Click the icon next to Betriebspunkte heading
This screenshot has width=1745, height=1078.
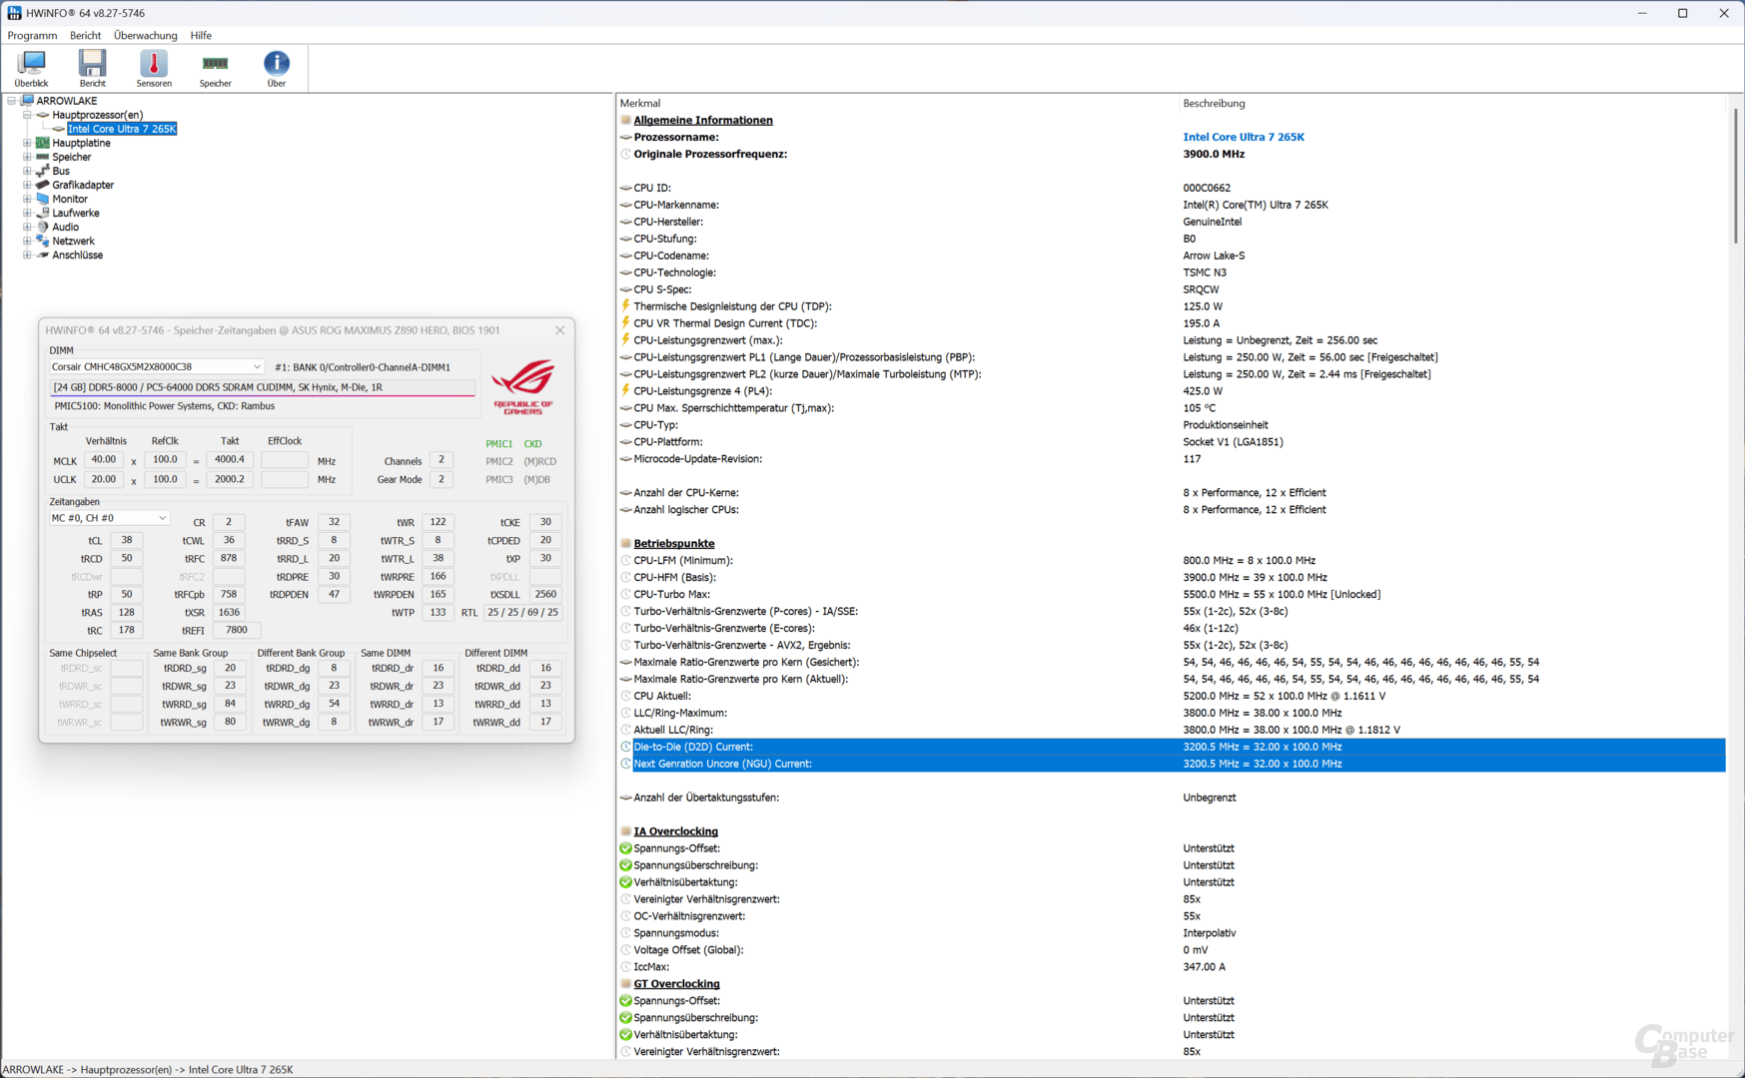tap(626, 543)
